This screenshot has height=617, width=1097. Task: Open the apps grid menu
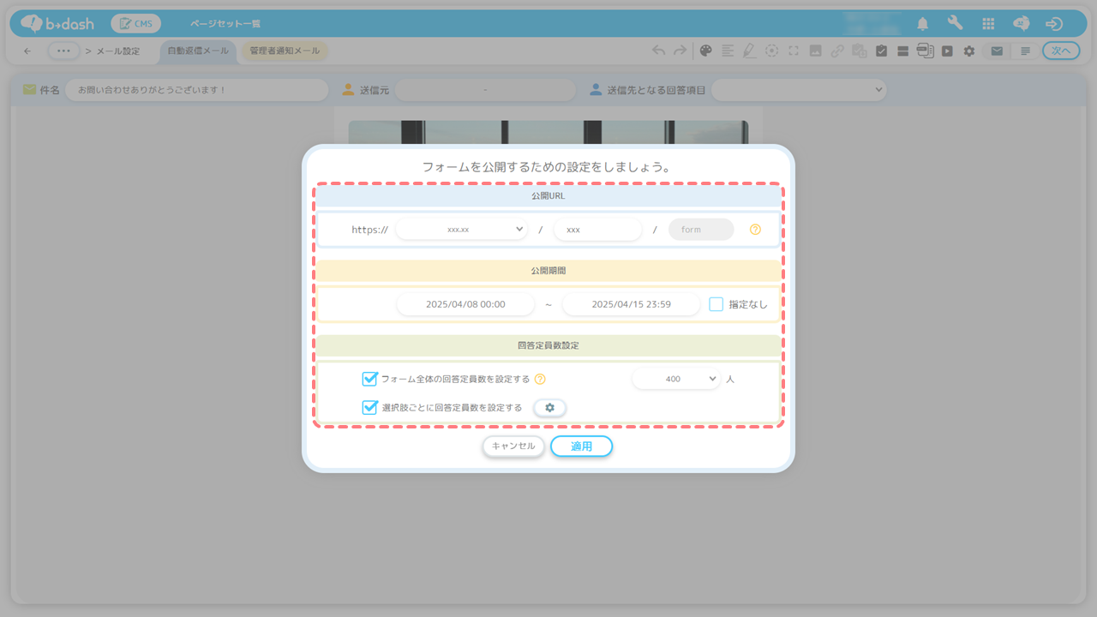point(988,24)
